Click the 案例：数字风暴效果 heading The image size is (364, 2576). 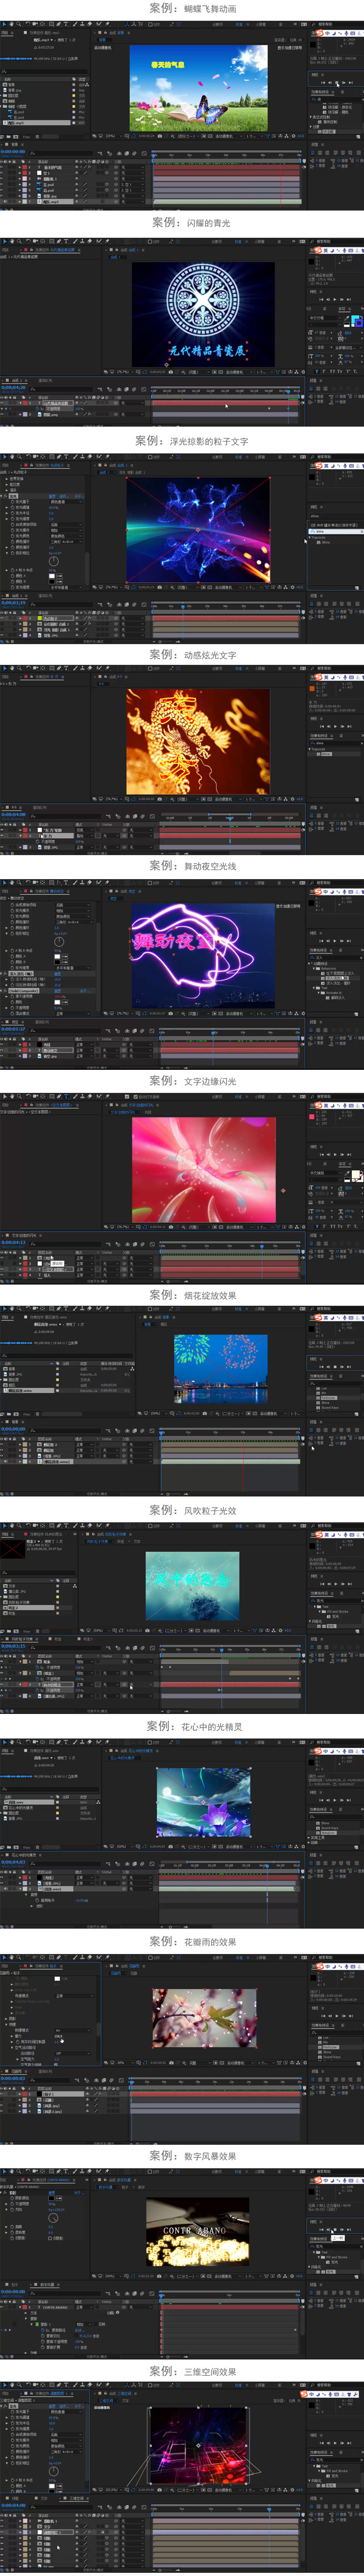click(193, 2156)
